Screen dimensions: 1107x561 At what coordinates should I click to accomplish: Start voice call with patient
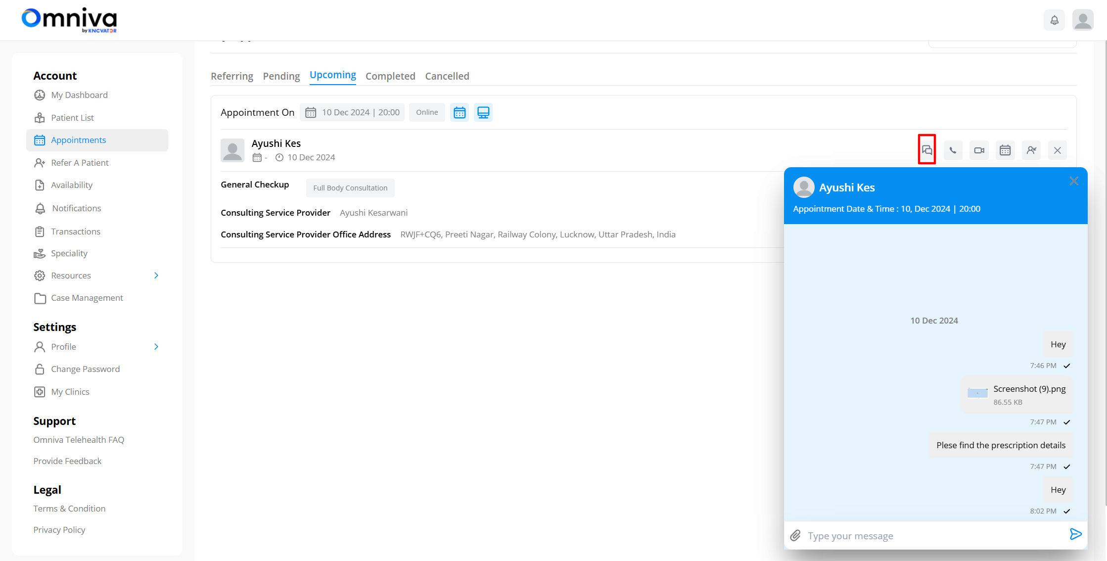point(953,150)
